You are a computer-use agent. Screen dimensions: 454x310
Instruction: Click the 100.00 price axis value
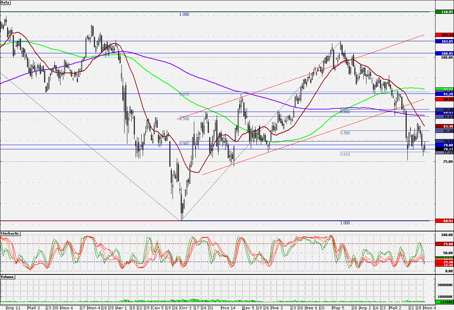pyautogui.click(x=447, y=57)
